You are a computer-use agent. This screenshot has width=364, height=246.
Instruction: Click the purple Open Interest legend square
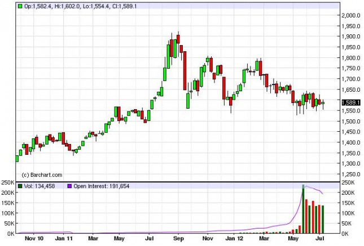coord(69,186)
